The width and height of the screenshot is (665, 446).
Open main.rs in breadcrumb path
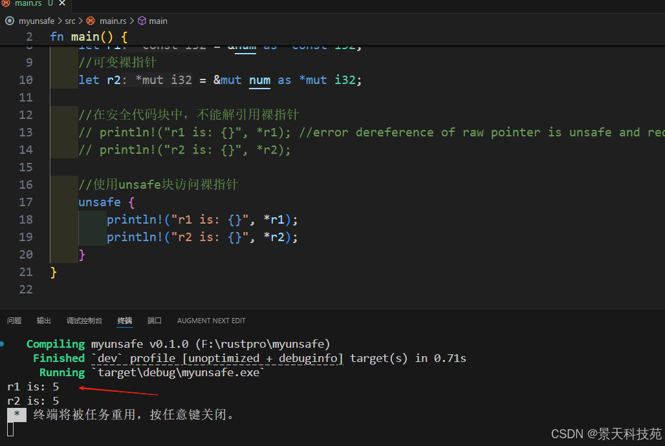(113, 21)
